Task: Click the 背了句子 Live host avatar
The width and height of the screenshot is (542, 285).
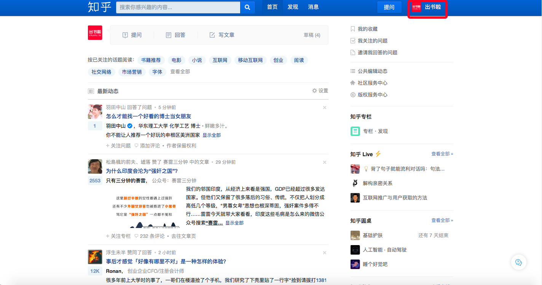Action: [355, 169]
